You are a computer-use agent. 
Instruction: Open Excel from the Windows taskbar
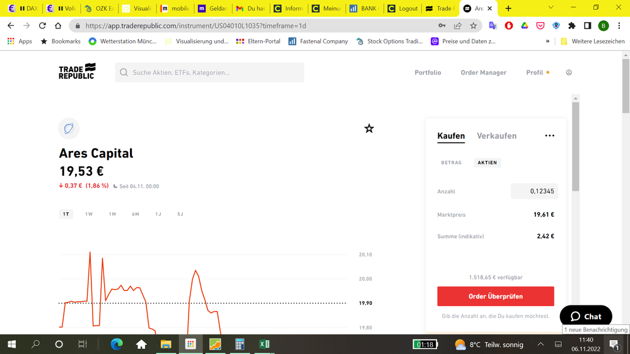click(x=264, y=345)
